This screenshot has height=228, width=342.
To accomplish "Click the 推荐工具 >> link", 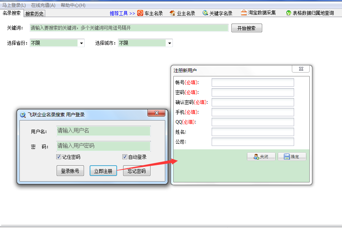I will tap(122, 14).
